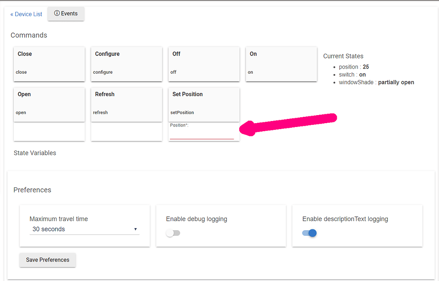Click the windowShade state partially open

[396, 82]
